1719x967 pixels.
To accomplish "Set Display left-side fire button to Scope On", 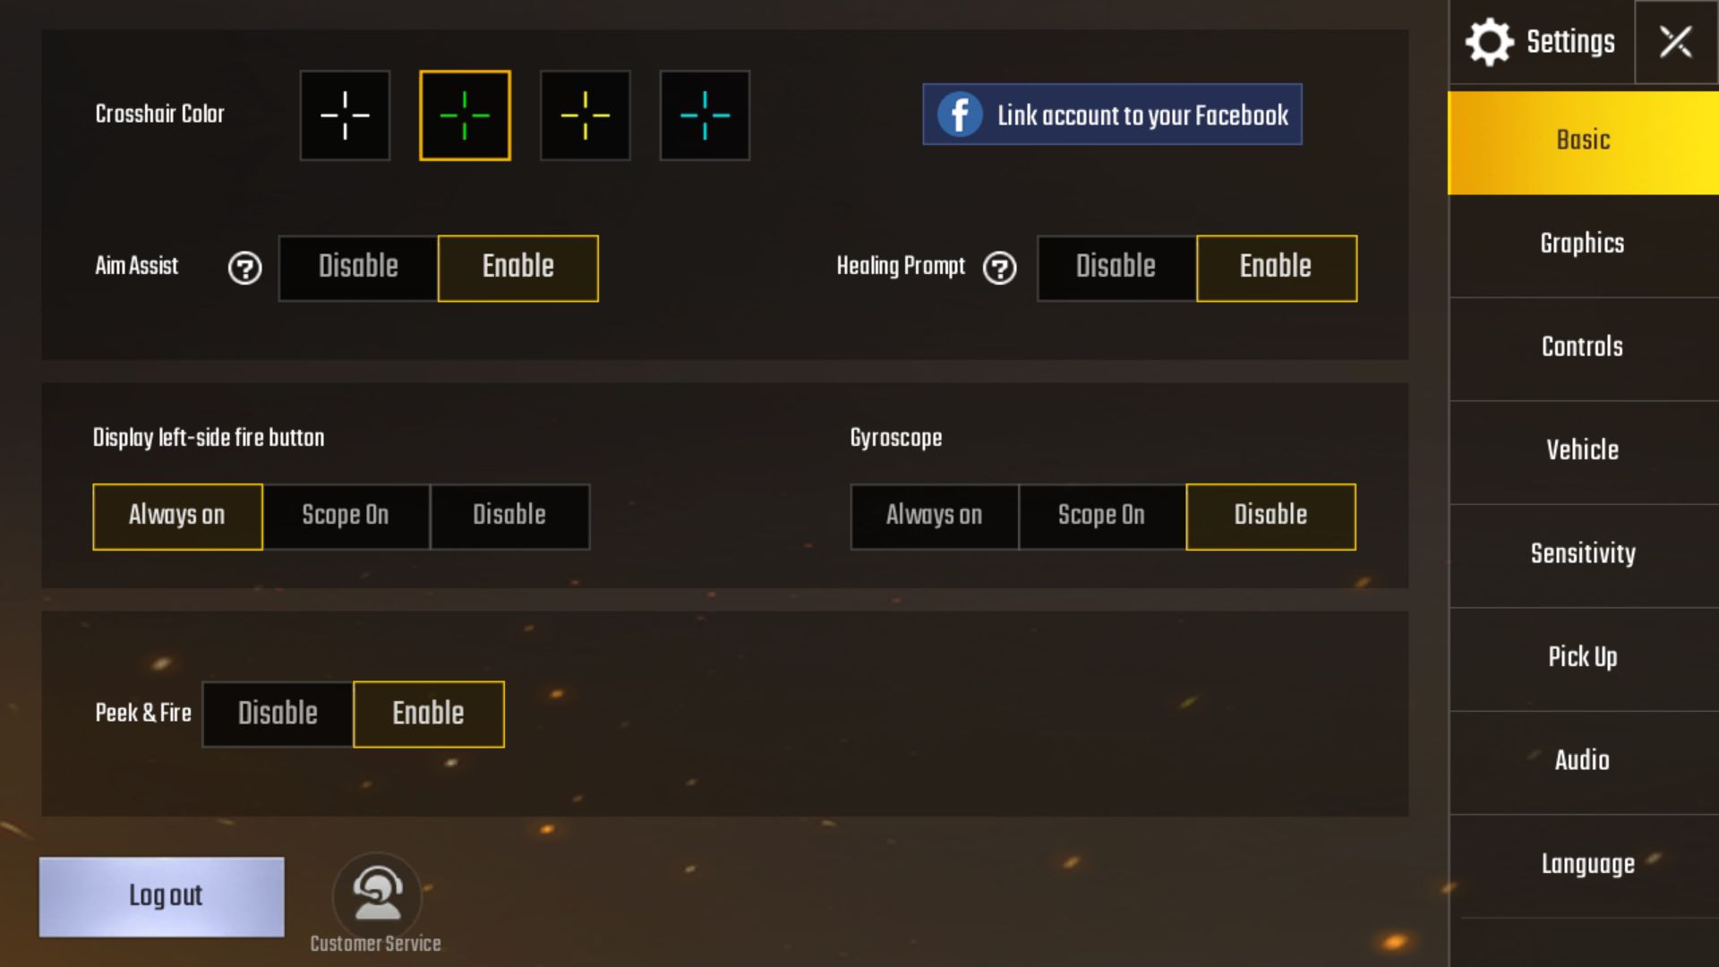I will [345, 515].
